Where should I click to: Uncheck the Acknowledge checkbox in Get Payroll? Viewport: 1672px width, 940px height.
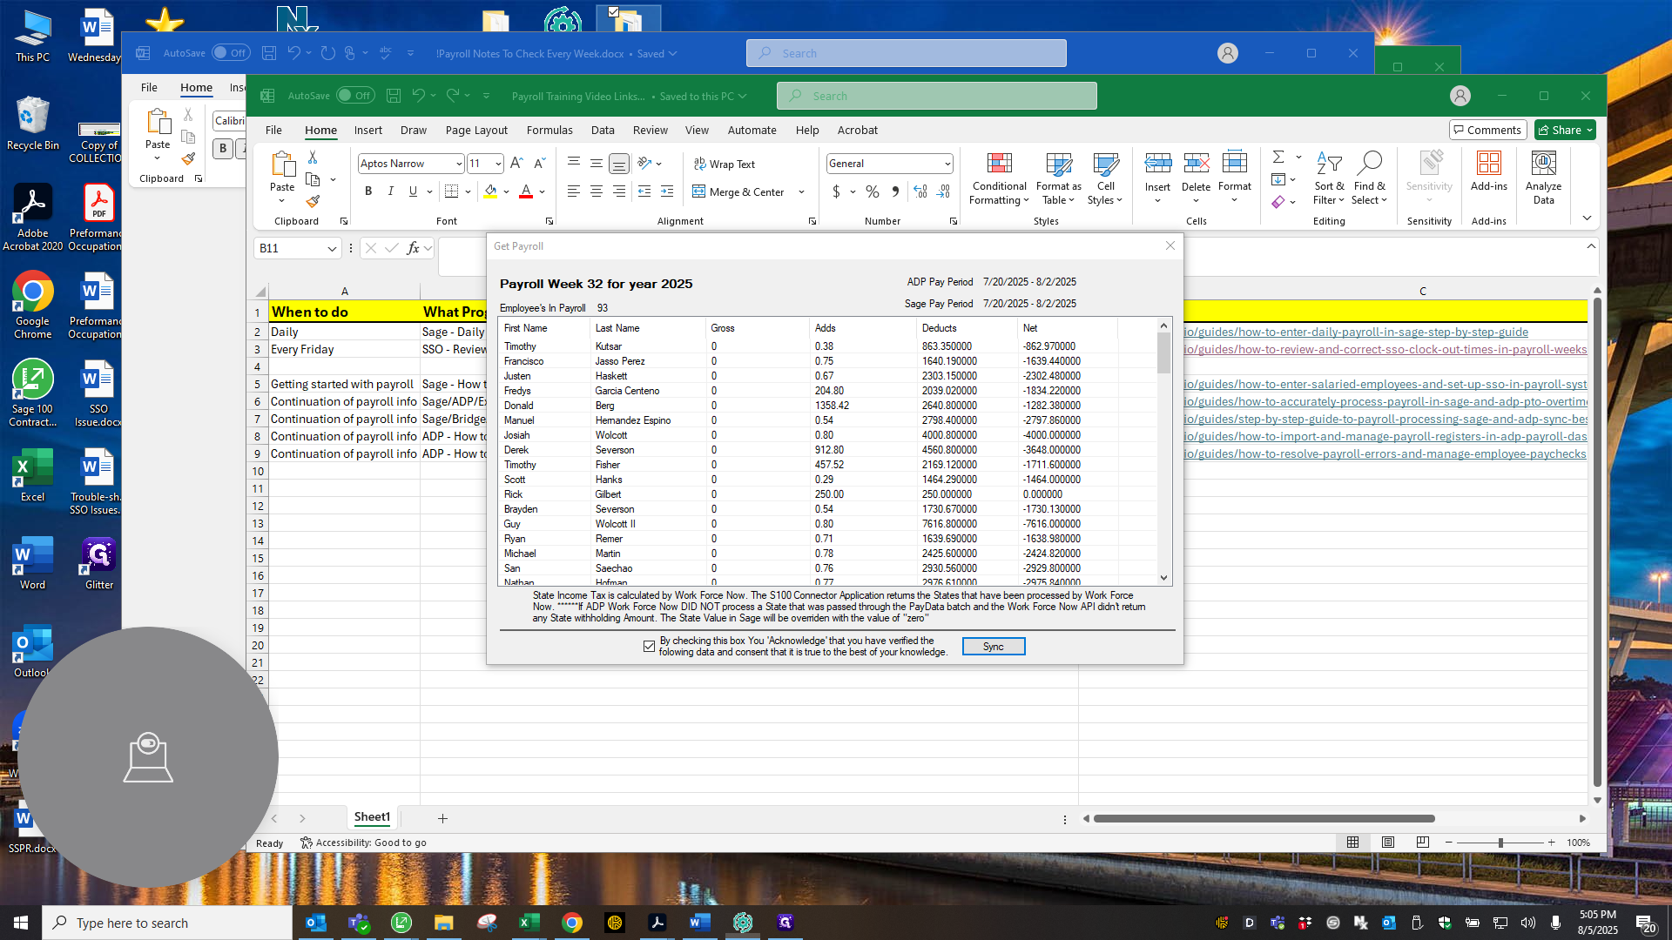(x=649, y=646)
